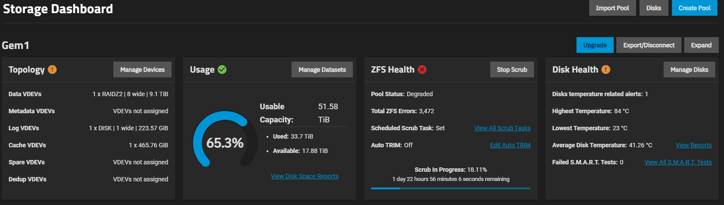The image size is (724, 205).
Task: Click "Lowest Temperature: 23 °C" text
Action: click(590, 128)
